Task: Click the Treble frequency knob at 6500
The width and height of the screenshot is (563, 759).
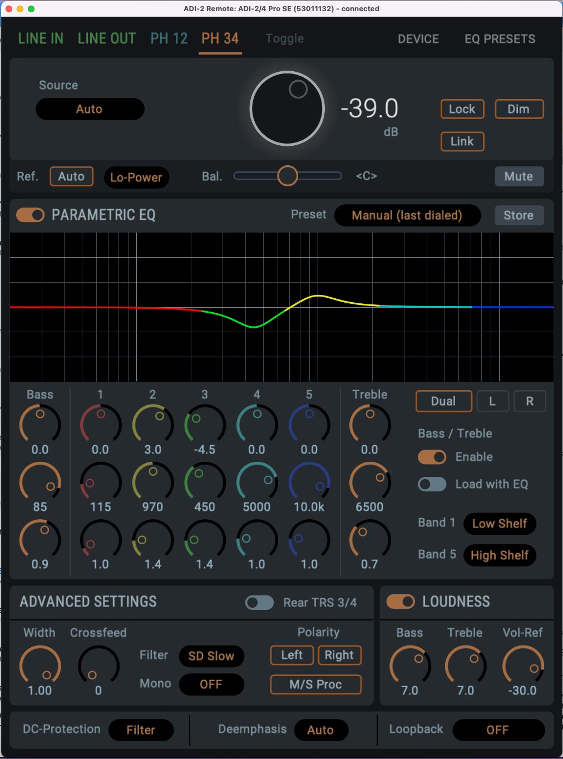Action: [x=370, y=482]
